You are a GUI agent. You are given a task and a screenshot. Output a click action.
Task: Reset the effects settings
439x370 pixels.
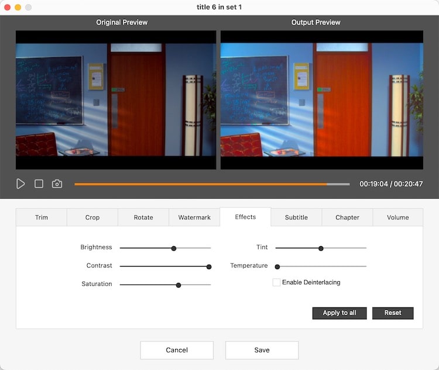click(x=393, y=313)
